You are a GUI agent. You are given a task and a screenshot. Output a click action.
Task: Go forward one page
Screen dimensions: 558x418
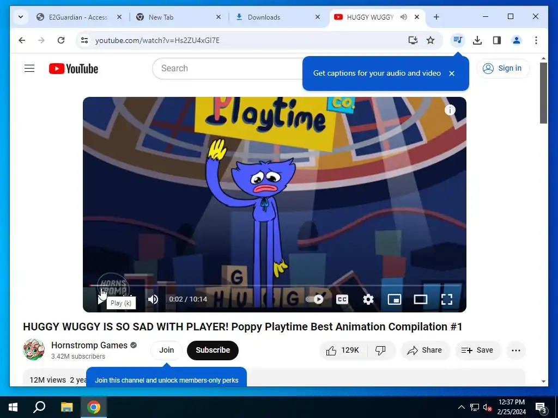click(41, 40)
